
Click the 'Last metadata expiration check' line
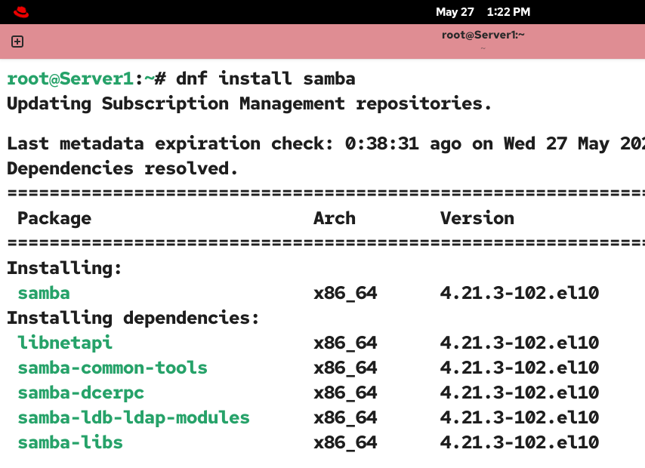[x=326, y=143]
